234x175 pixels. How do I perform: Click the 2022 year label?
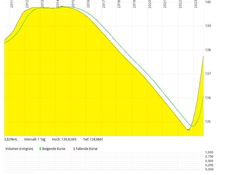180,4
